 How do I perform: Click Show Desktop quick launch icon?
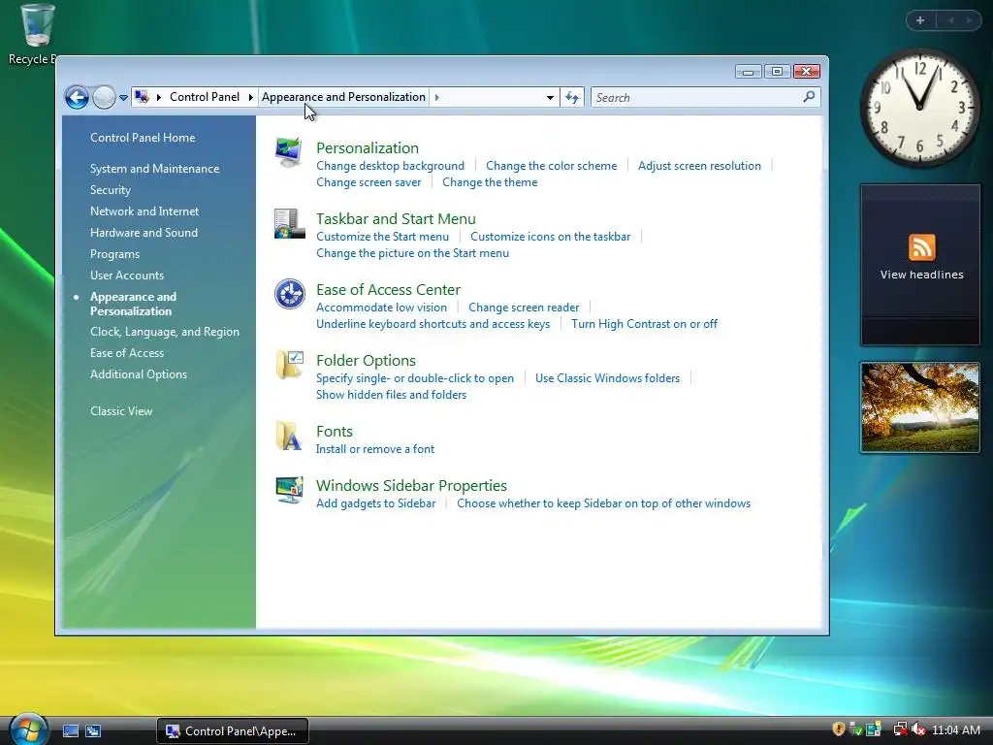point(71,731)
